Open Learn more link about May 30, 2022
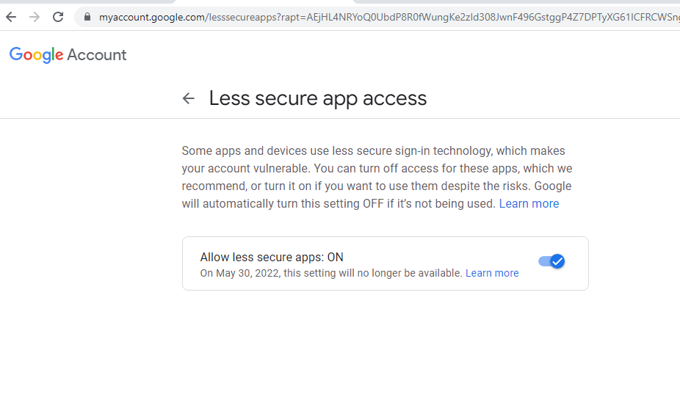 coord(492,273)
